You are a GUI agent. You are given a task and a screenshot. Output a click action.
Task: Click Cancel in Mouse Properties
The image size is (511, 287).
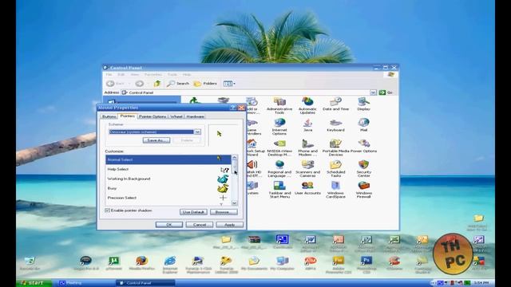[199, 225]
